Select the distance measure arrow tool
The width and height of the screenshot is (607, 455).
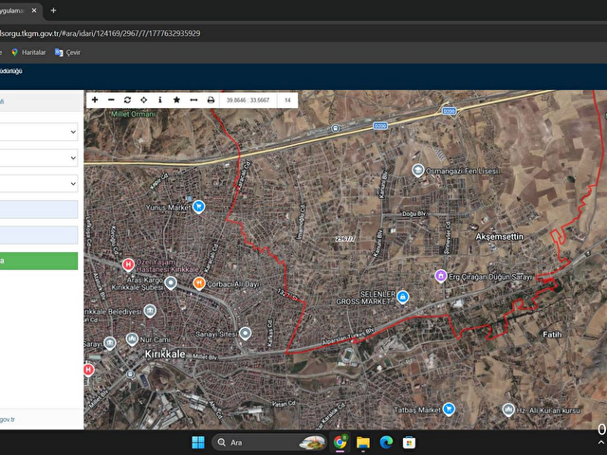pyautogui.click(x=193, y=100)
